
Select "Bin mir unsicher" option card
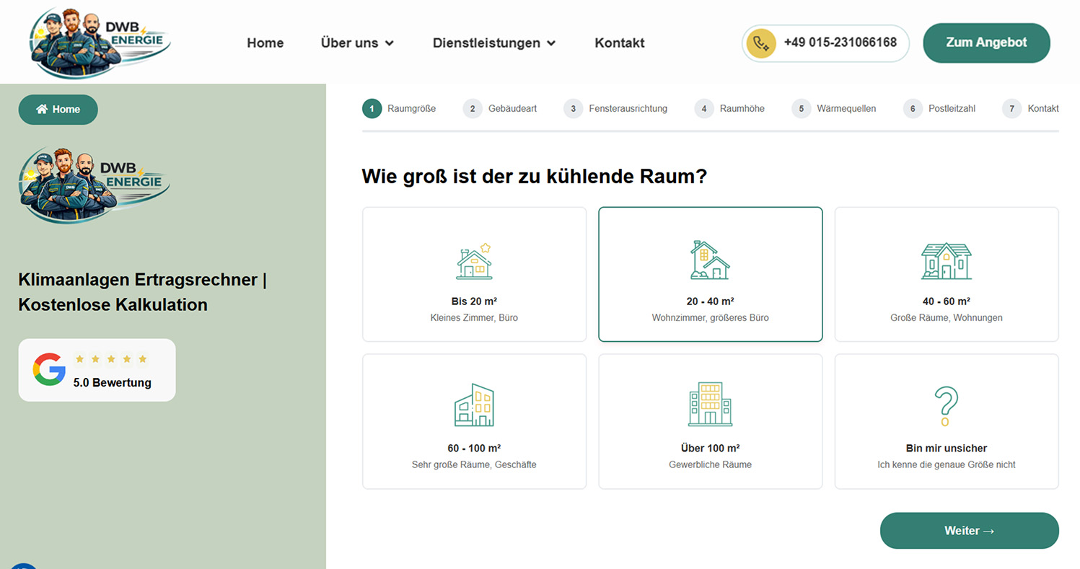click(x=946, y=421)
